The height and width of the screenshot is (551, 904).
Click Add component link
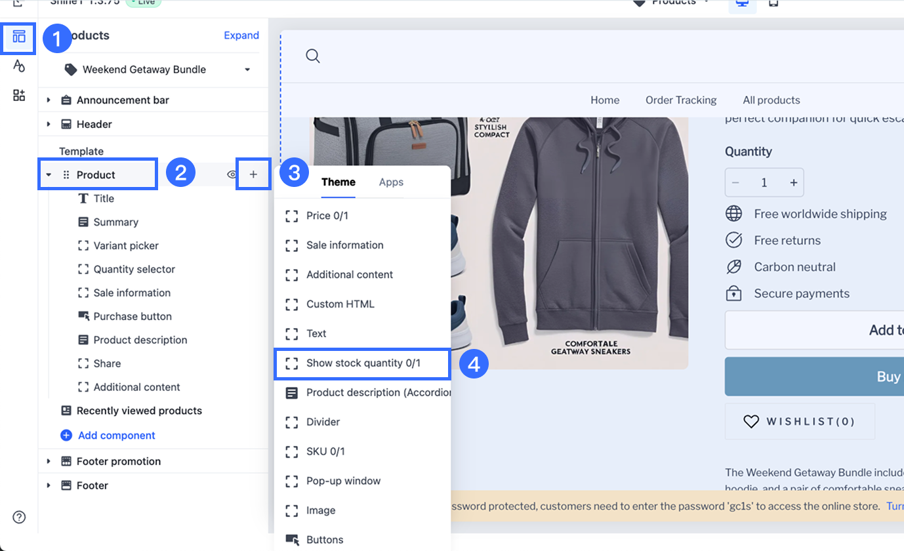pyautogui.click(x=117, y=436)
